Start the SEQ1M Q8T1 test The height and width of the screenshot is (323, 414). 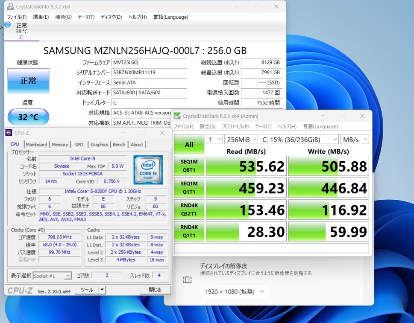click(x=189, y=166)
